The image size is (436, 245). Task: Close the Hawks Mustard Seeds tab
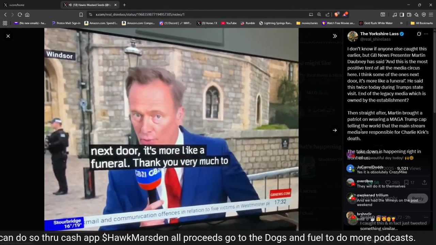[x=115, y=5]
